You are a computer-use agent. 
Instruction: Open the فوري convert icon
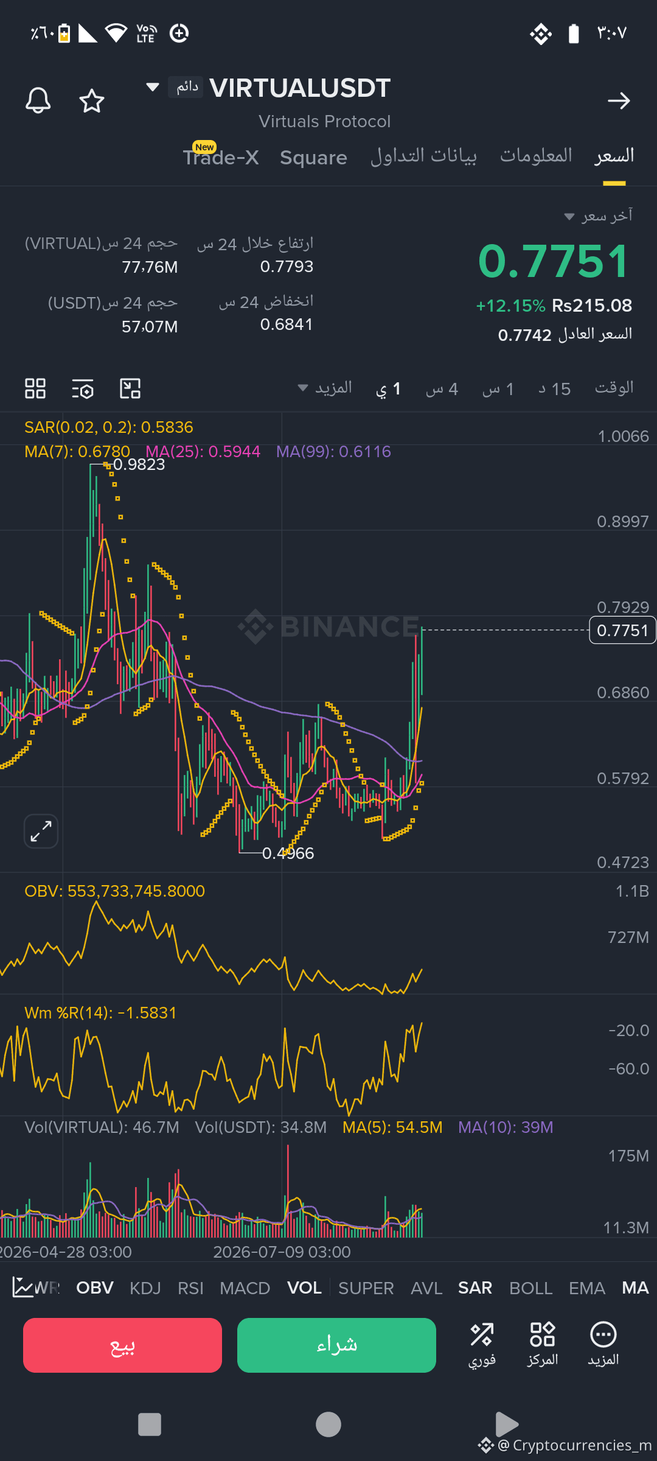(482, 1345)
